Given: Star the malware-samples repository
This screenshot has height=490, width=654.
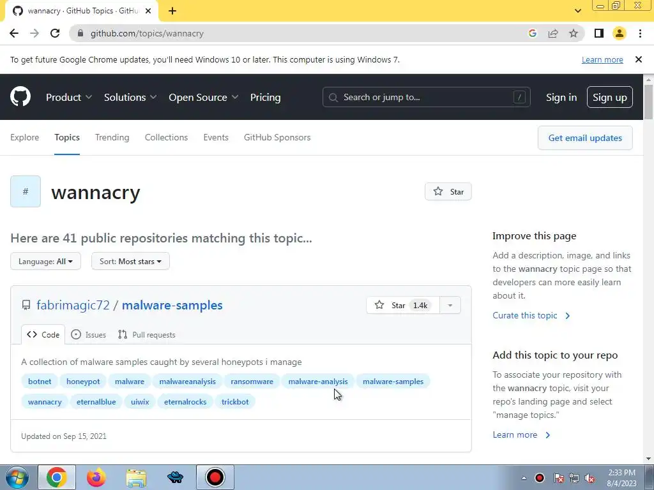Looking at the screenshot, I should click(x=402, y=305).
